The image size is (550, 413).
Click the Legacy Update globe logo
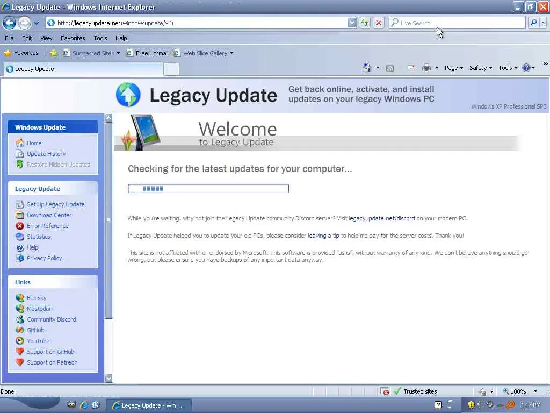128,95
